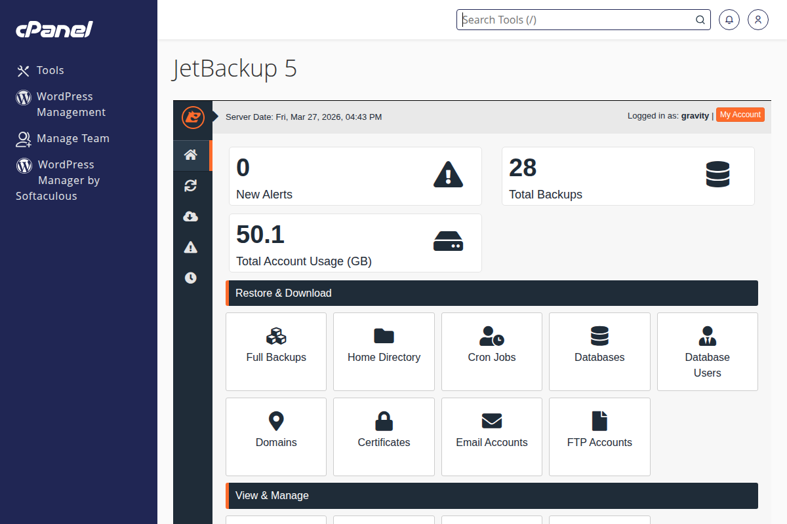Click the JetBackup 5 page title

pyautogui.click(x=235, y=69)
